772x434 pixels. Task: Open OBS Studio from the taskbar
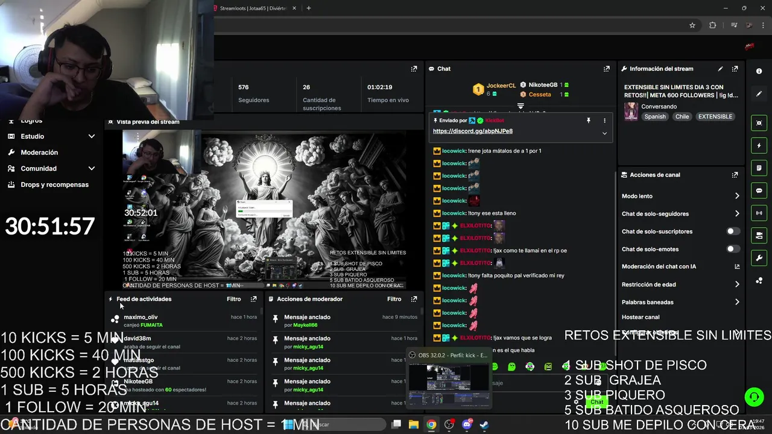click(449, 424)
